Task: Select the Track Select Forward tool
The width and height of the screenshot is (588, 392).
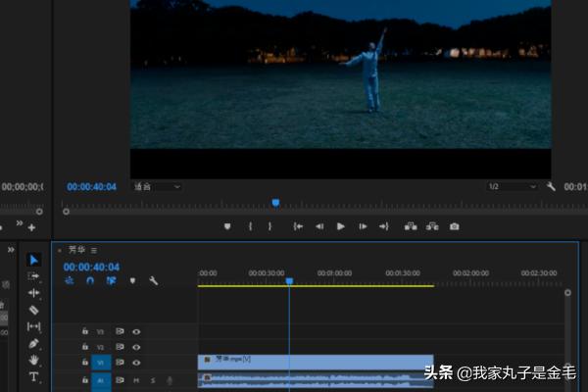Action: pos(33,276)
